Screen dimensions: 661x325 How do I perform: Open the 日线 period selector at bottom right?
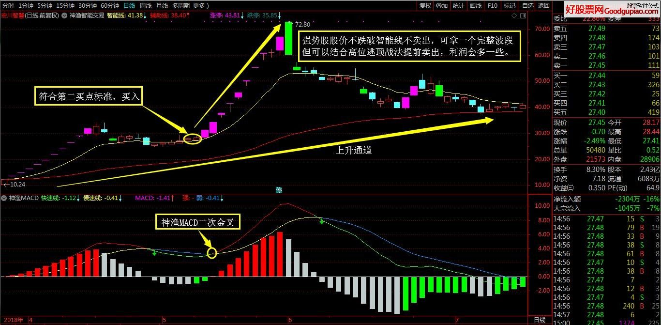[539, 320]
